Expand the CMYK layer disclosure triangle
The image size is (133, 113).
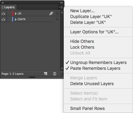(x=16, y=19)
